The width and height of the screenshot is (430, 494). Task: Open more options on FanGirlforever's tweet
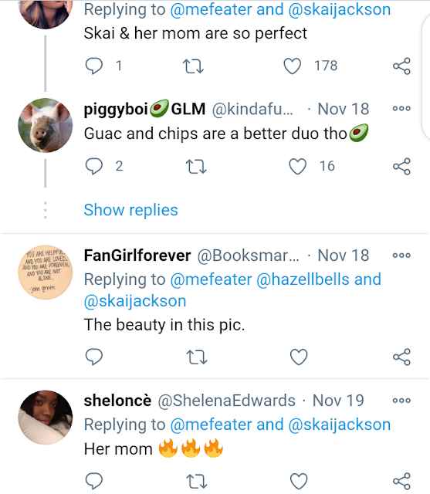pos(401,255)
